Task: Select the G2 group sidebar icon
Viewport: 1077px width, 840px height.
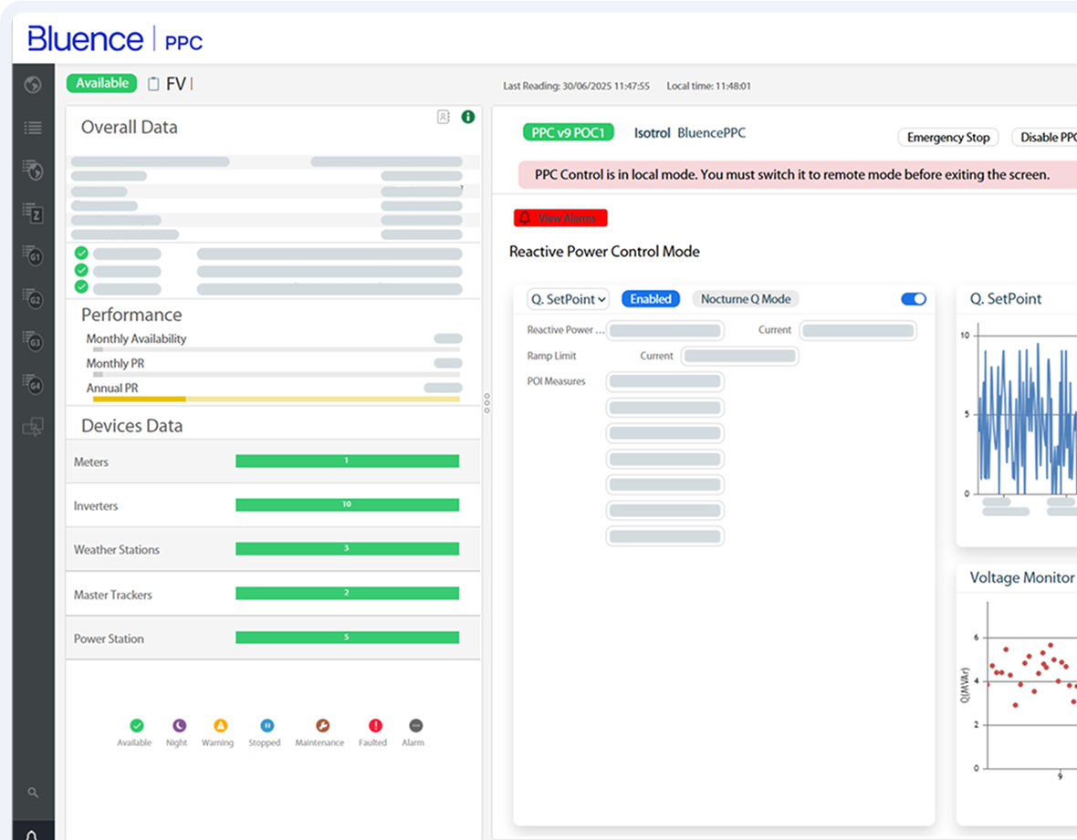Action: 32,298
